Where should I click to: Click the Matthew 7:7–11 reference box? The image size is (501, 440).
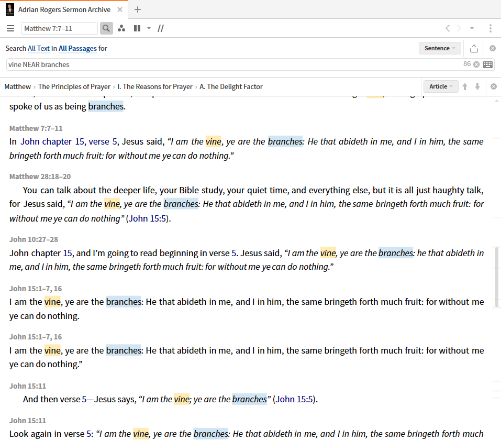tap(60, 28)
